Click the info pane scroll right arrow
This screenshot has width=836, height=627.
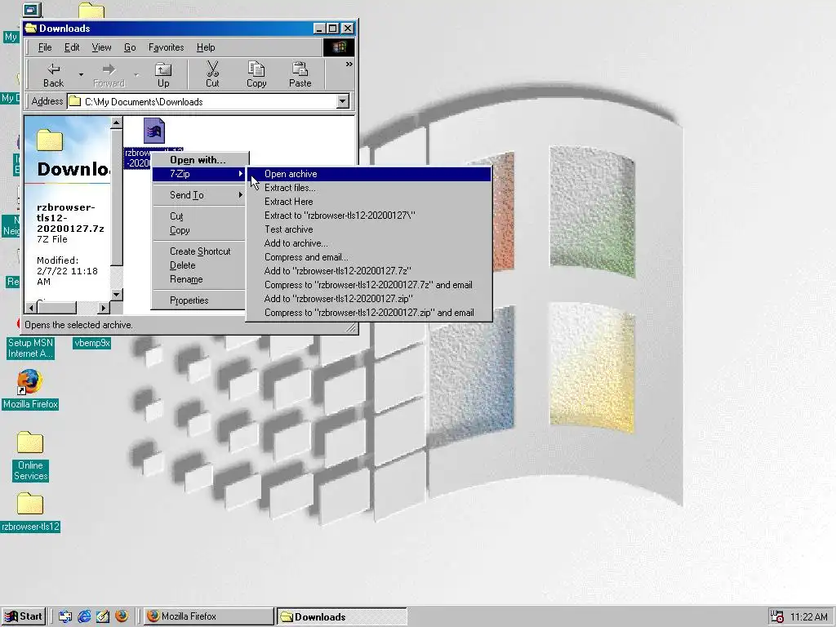pyautogui.click(x=104, y=308)
